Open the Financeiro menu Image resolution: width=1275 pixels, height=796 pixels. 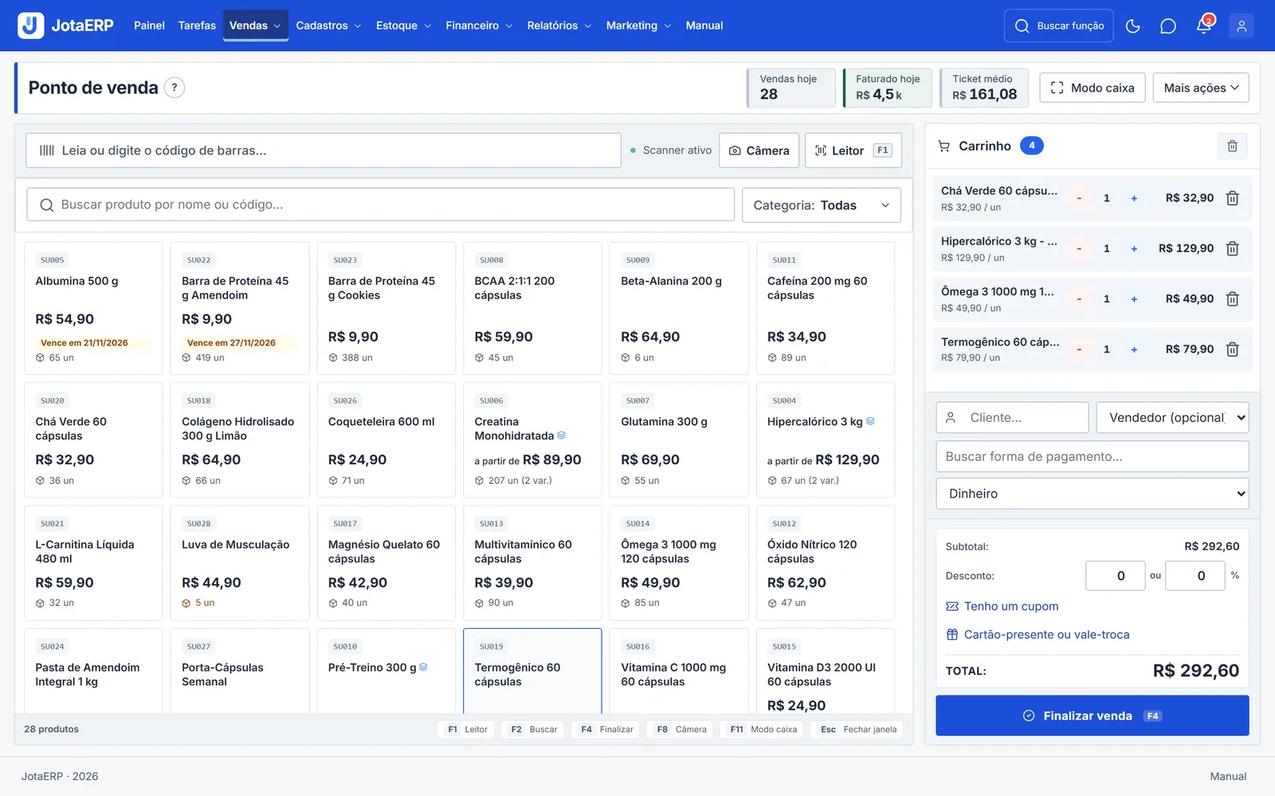[x=479, y=25]
